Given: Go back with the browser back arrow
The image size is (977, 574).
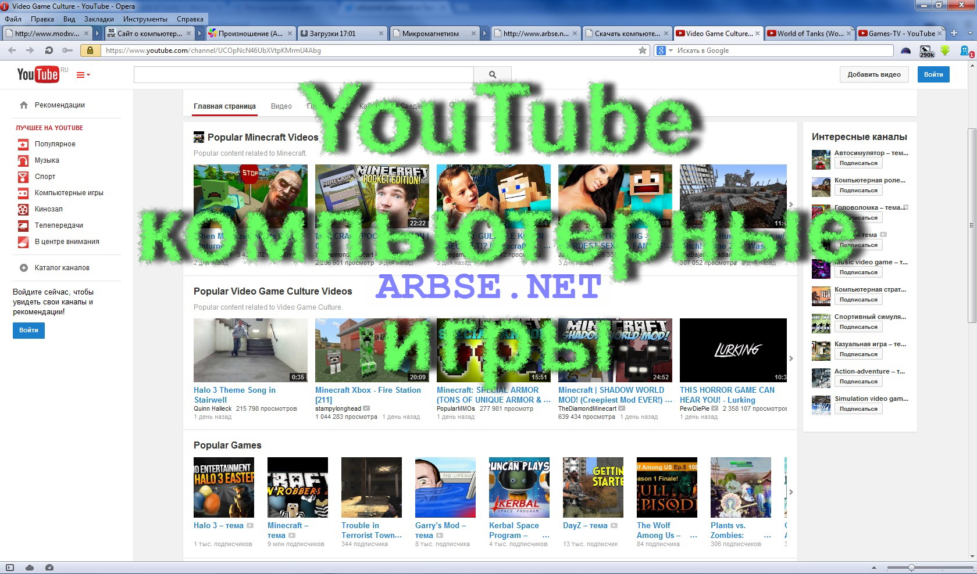Looking at the screenshot, I should coord(12,51).
